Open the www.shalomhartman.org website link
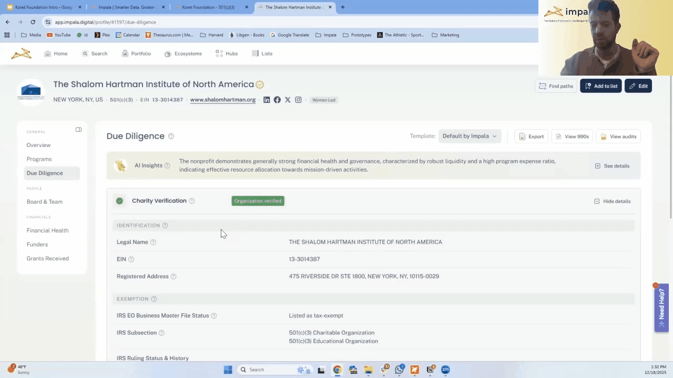The image size is (673, 378). (223, 100)
